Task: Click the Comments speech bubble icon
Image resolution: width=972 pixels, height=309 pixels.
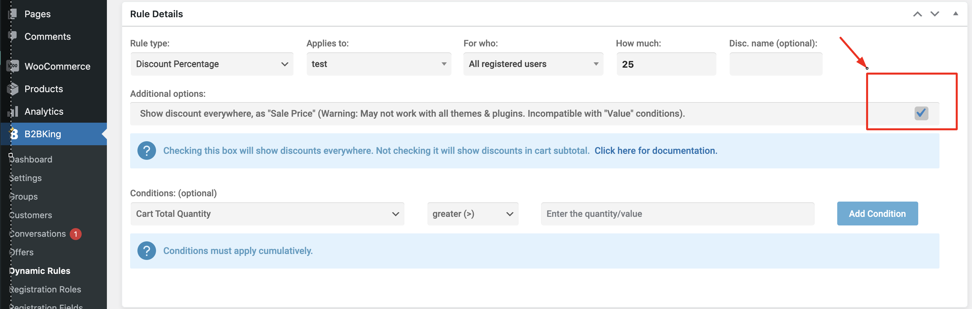Action: [x=13, y=36]
